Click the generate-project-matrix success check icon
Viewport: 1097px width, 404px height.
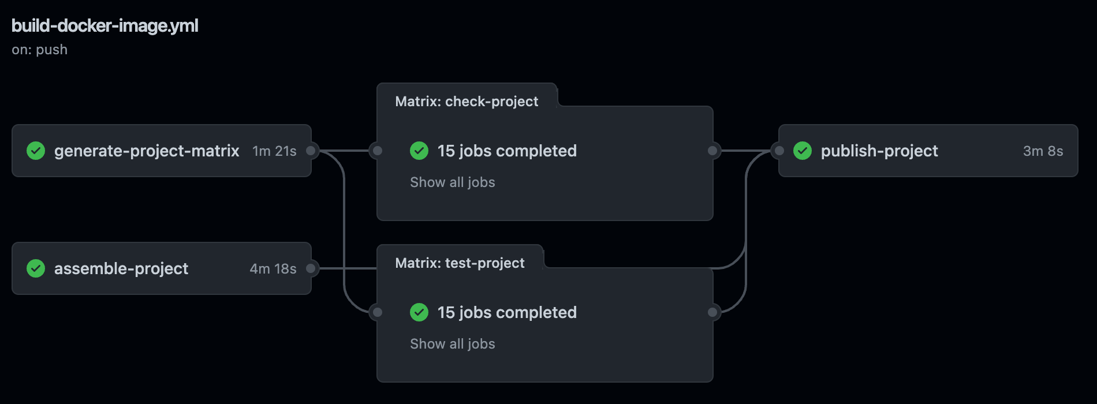[36, 151]
